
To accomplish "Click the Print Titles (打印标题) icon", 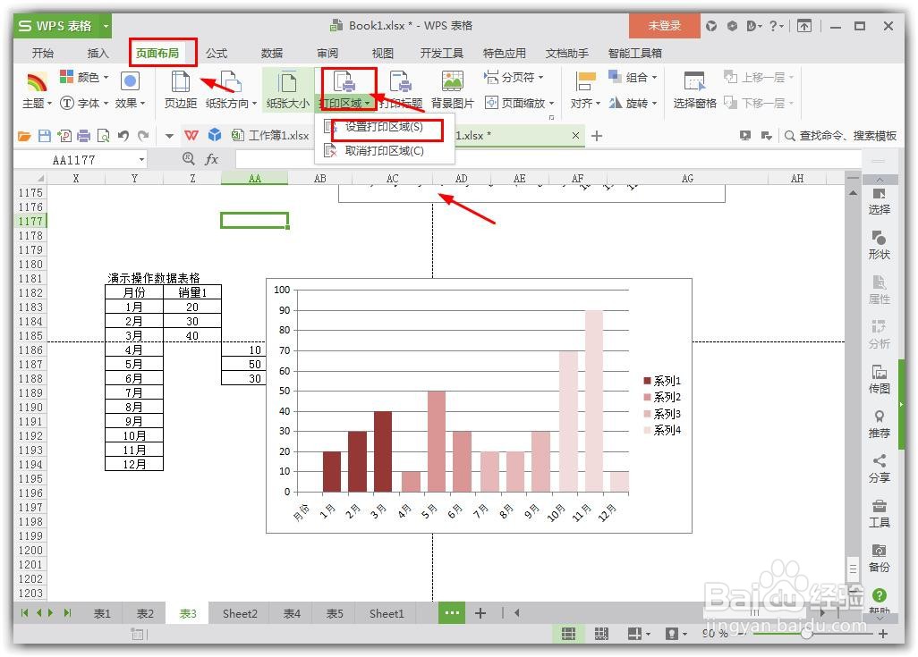I will [x=401, y=82].
